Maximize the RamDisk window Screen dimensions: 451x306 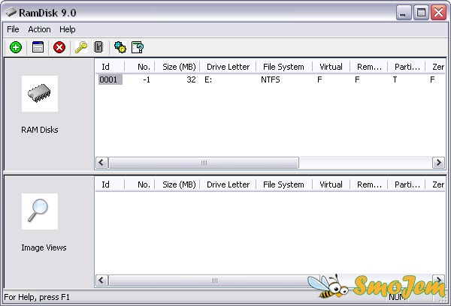point(421,13)
